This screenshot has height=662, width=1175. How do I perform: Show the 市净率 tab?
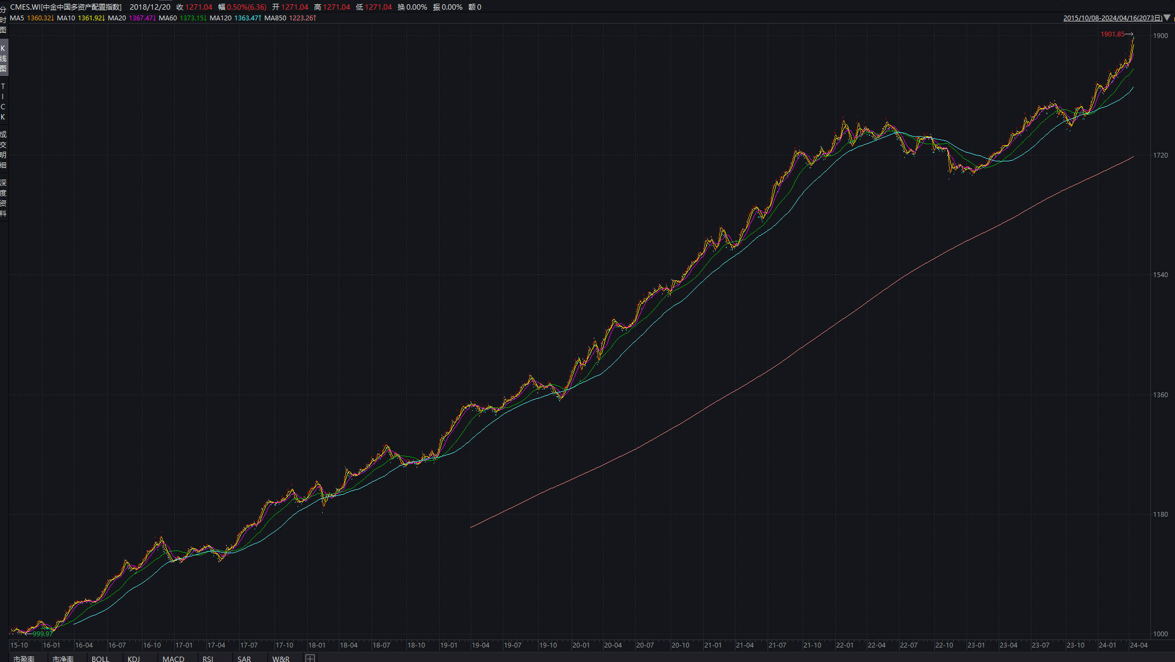point(63,659)
